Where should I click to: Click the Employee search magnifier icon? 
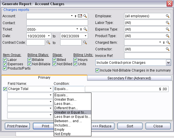168,16
